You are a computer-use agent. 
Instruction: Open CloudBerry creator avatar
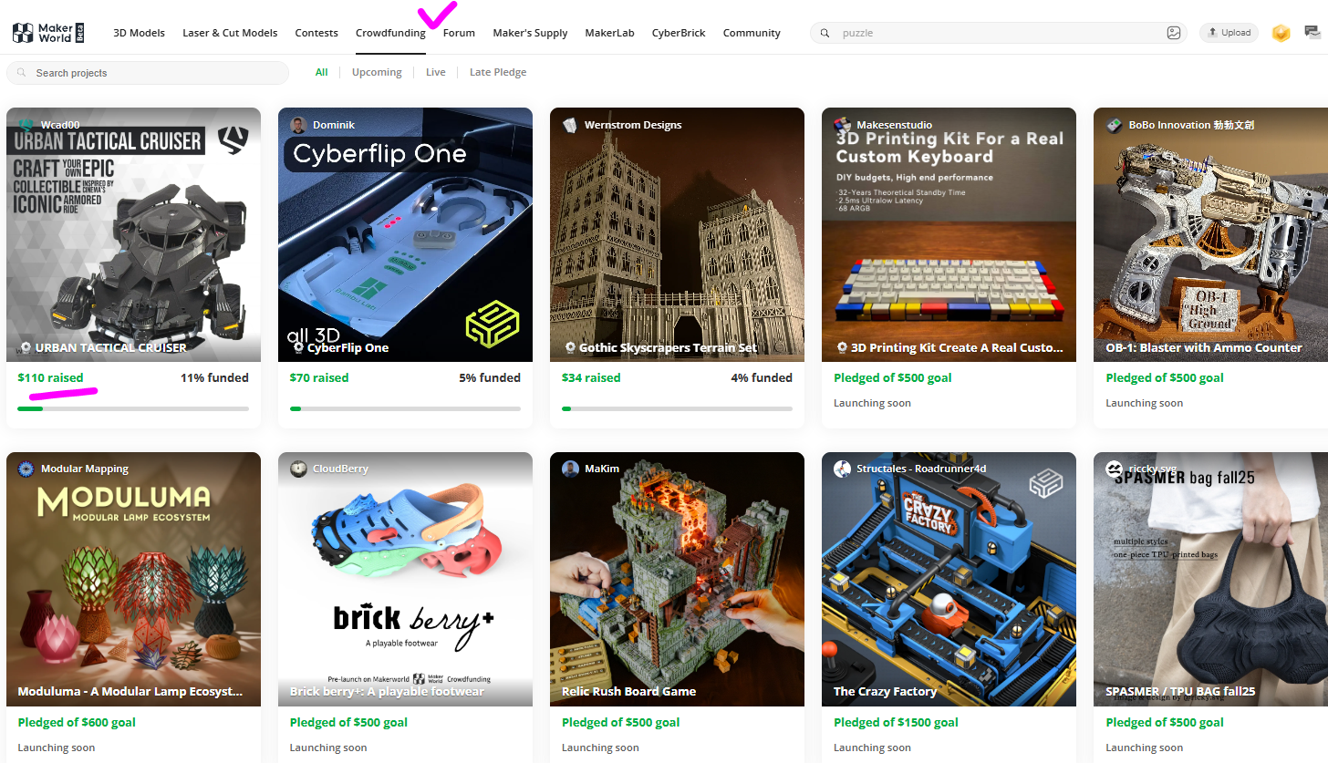[298, 469]
